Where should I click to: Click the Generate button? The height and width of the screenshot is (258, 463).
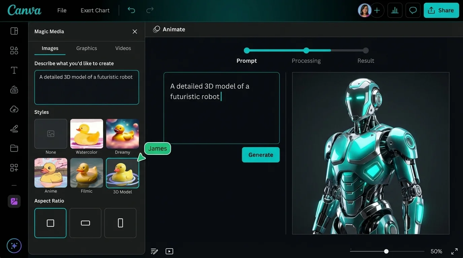click(260, 155)
